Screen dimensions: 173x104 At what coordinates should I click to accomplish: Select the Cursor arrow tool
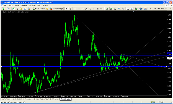[66, 9]
